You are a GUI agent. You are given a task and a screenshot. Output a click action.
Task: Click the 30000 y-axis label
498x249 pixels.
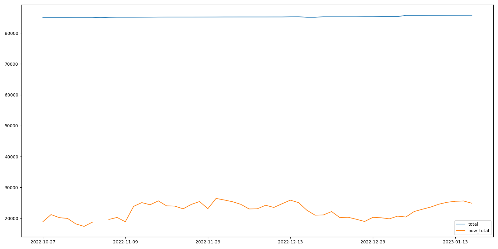click(x=12, y=188)
